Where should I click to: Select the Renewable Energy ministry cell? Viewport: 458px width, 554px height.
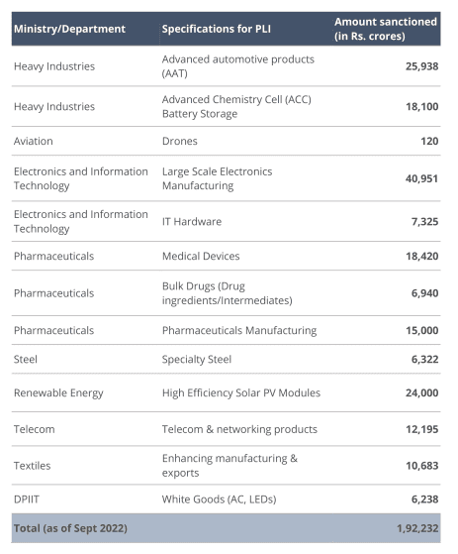click(x=58, y=393)
